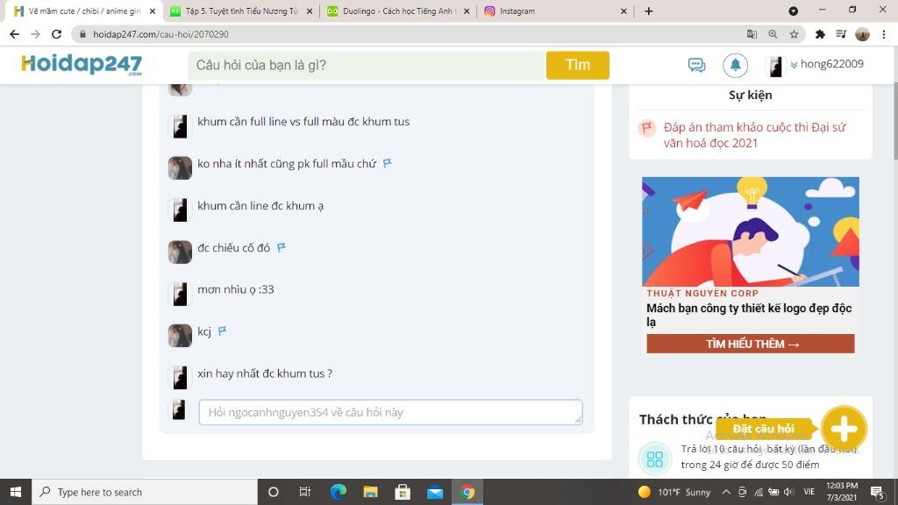The width and height of the screenshot is (898, 505).
Task: Click the yellow plus Đặt câu hỏi button
Action: click(x=844, y=429)
